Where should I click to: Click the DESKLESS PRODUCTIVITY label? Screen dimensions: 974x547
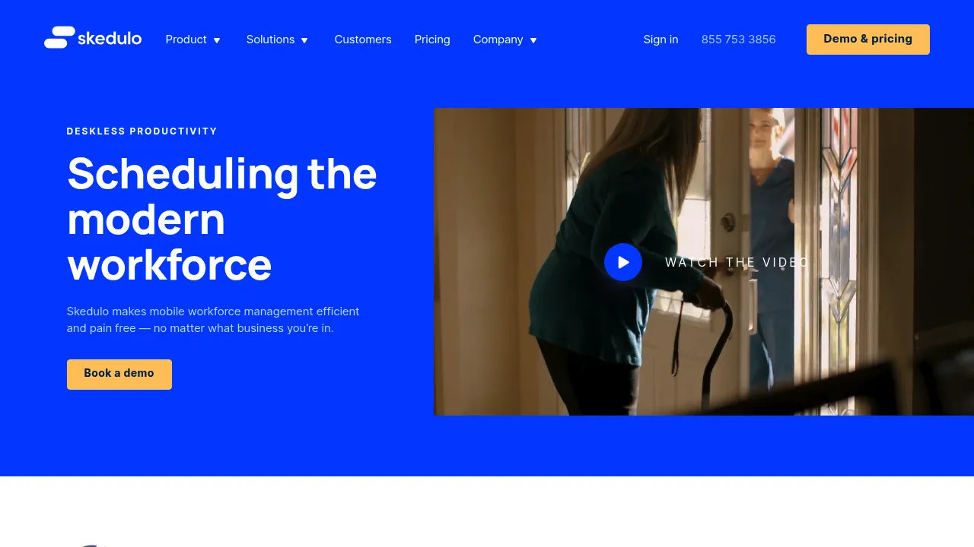click(142, 131)
